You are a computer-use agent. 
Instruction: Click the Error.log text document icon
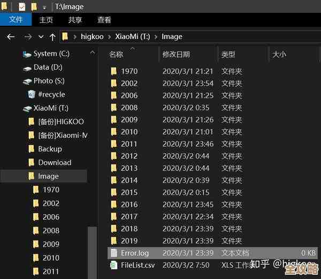pos(114,253)
